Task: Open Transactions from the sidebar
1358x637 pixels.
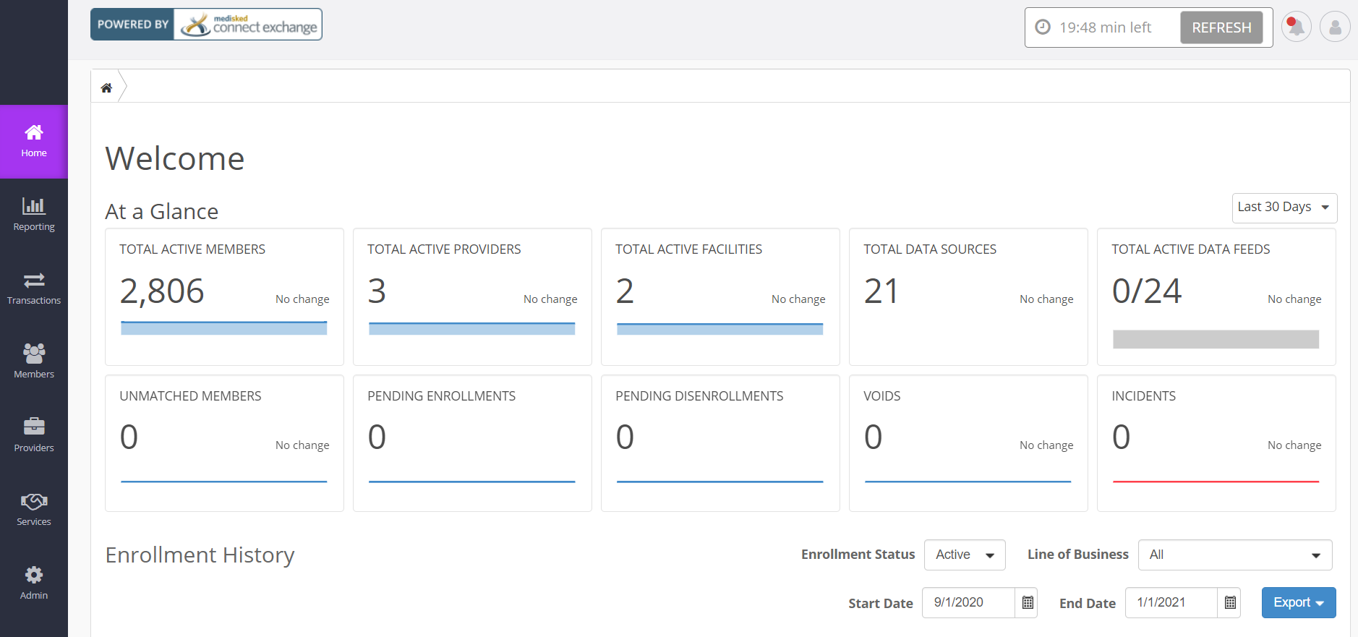Action: pyautogui.click(x=34, y=288)
